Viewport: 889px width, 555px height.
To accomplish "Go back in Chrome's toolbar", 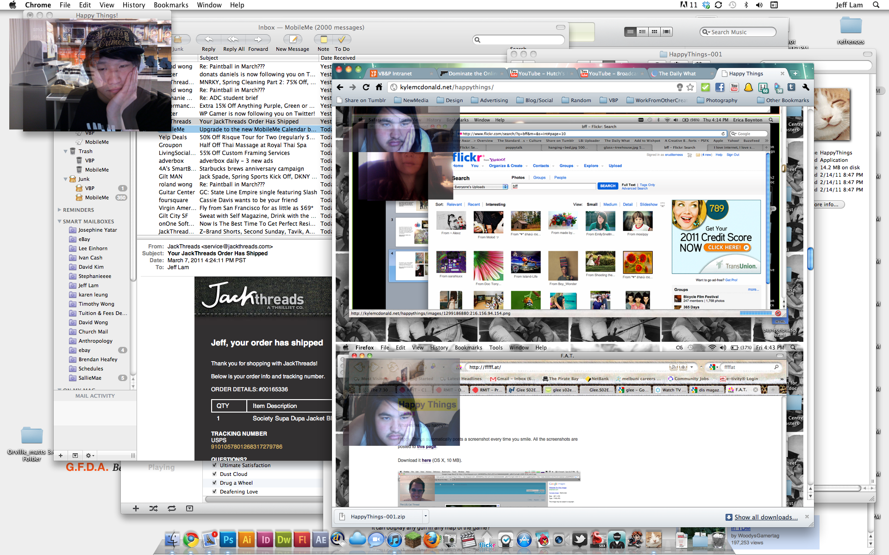I will (x=340, y=87).
